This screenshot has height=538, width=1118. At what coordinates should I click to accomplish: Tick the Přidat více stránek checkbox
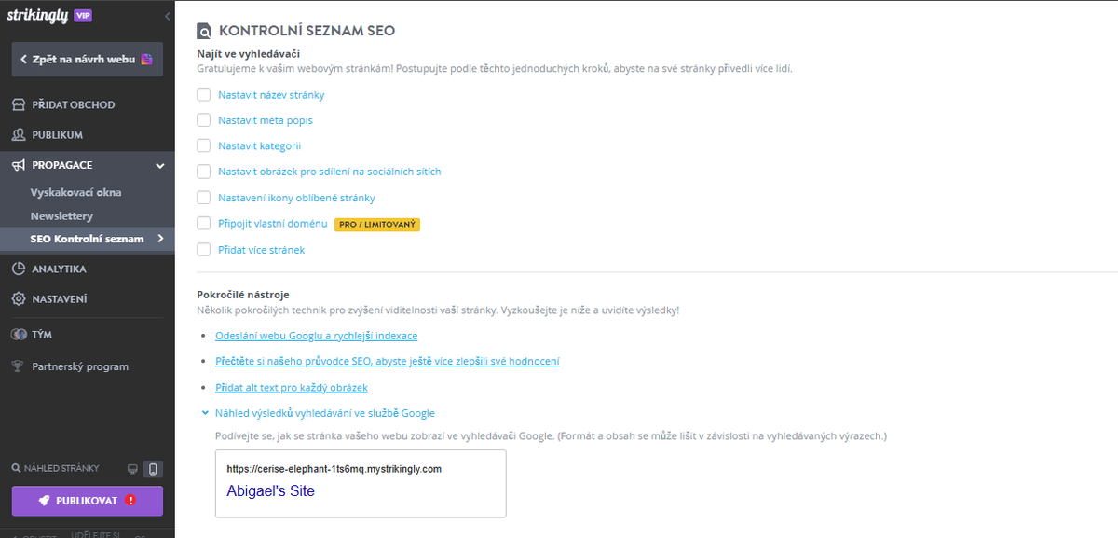(202, 249)
